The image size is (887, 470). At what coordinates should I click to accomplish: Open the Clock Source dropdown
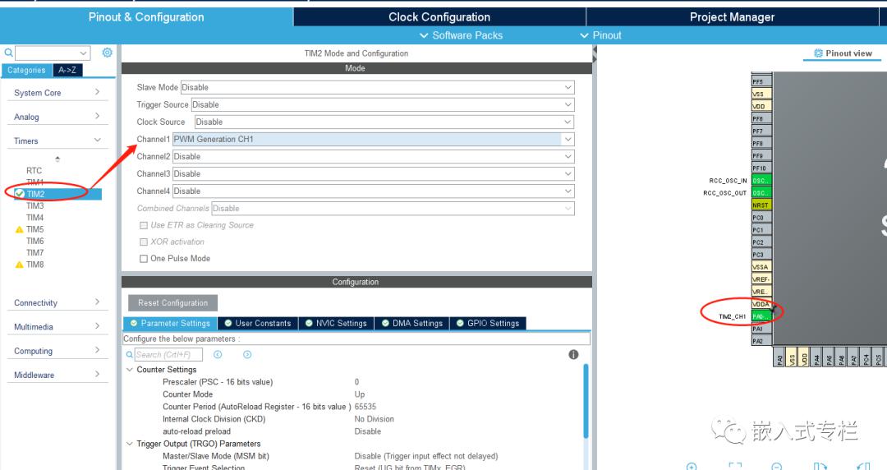[x=384, y=122]
